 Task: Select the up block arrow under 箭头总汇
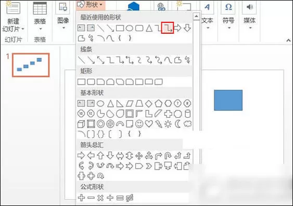click(100, 156)
